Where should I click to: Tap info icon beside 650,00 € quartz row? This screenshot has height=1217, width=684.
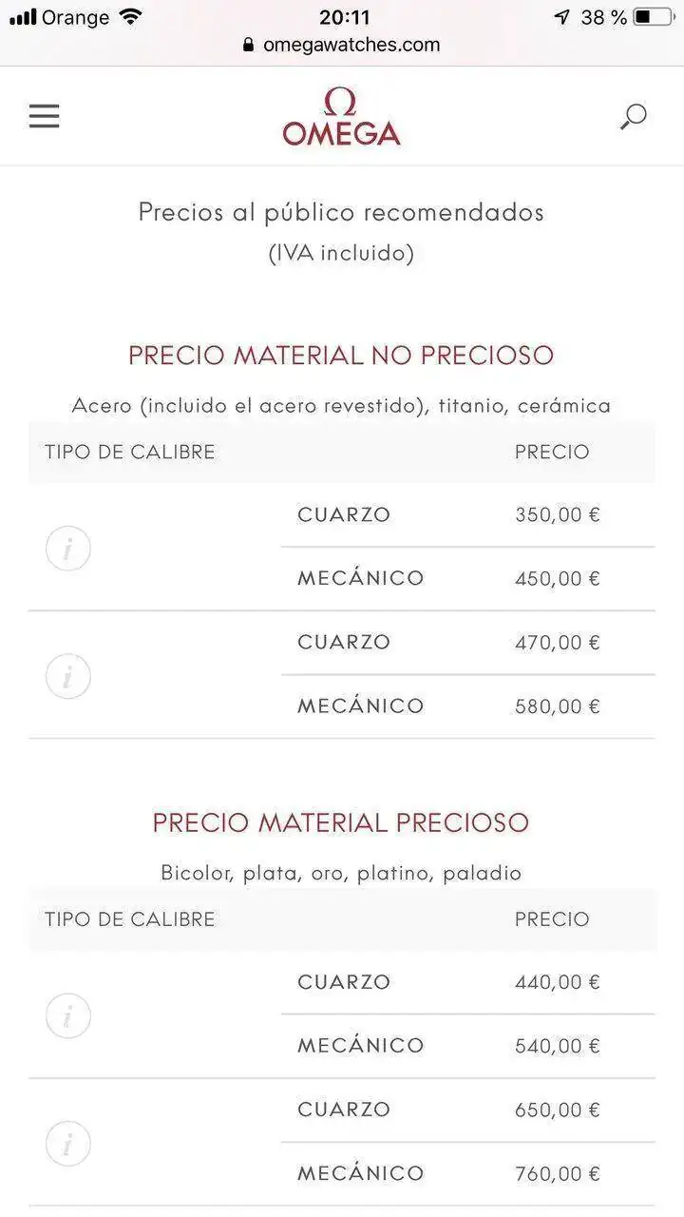(x=68, y=1143)
